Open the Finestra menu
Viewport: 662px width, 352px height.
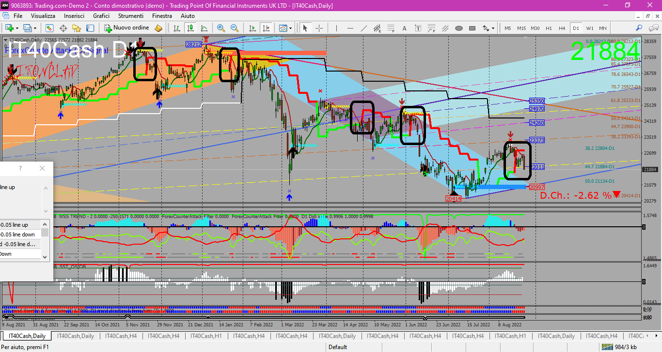pos(162,15)
